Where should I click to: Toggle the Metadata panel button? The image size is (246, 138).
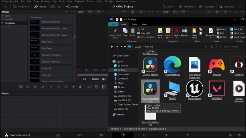tap(207, 7)
